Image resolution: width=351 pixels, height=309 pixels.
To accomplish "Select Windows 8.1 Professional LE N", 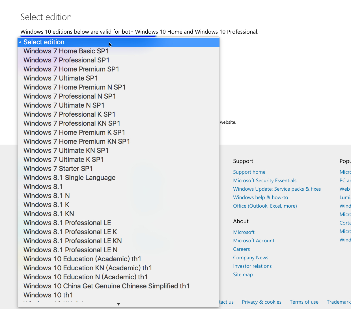I will [x=119, y=250].
